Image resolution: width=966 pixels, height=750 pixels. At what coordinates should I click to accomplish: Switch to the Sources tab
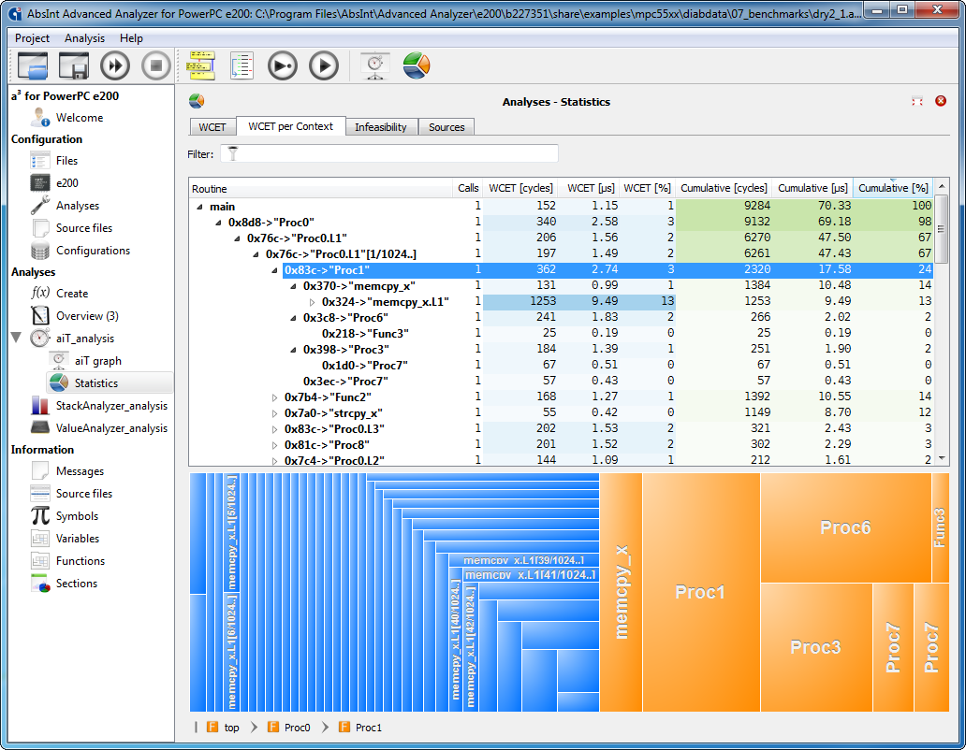click(x=446, y=127)
